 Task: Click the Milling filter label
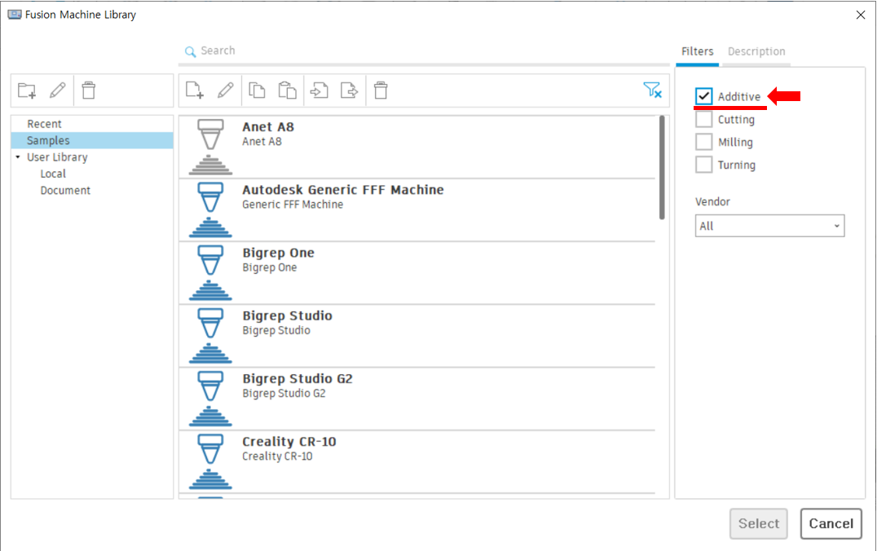tap(735, 143)
